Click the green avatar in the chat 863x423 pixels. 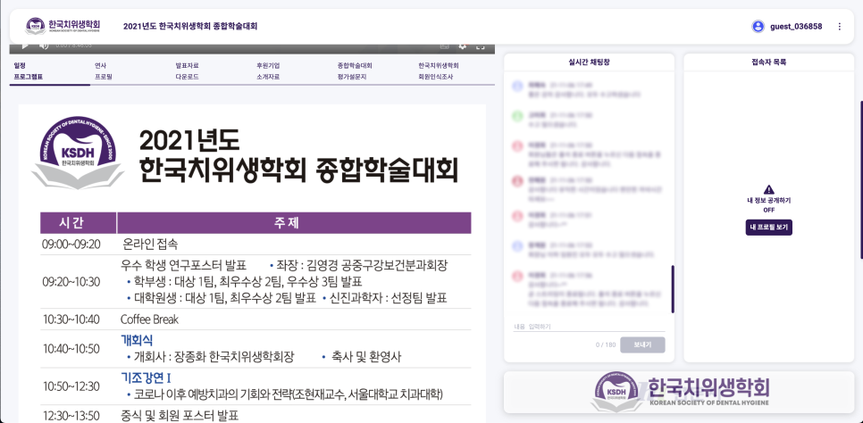pyautogui.click(x=516, y=116)
